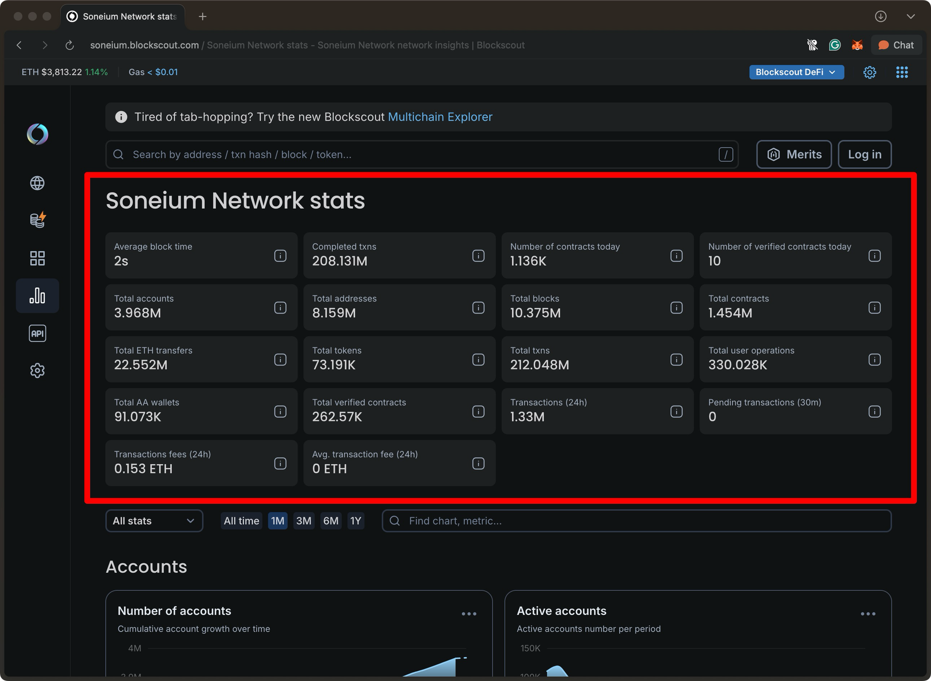Click the Soneium logo in the sidebar
This screenshot has width=931, height=681.
(x=37, y=134)
